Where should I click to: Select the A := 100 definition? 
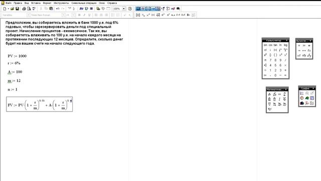point(15,72)
